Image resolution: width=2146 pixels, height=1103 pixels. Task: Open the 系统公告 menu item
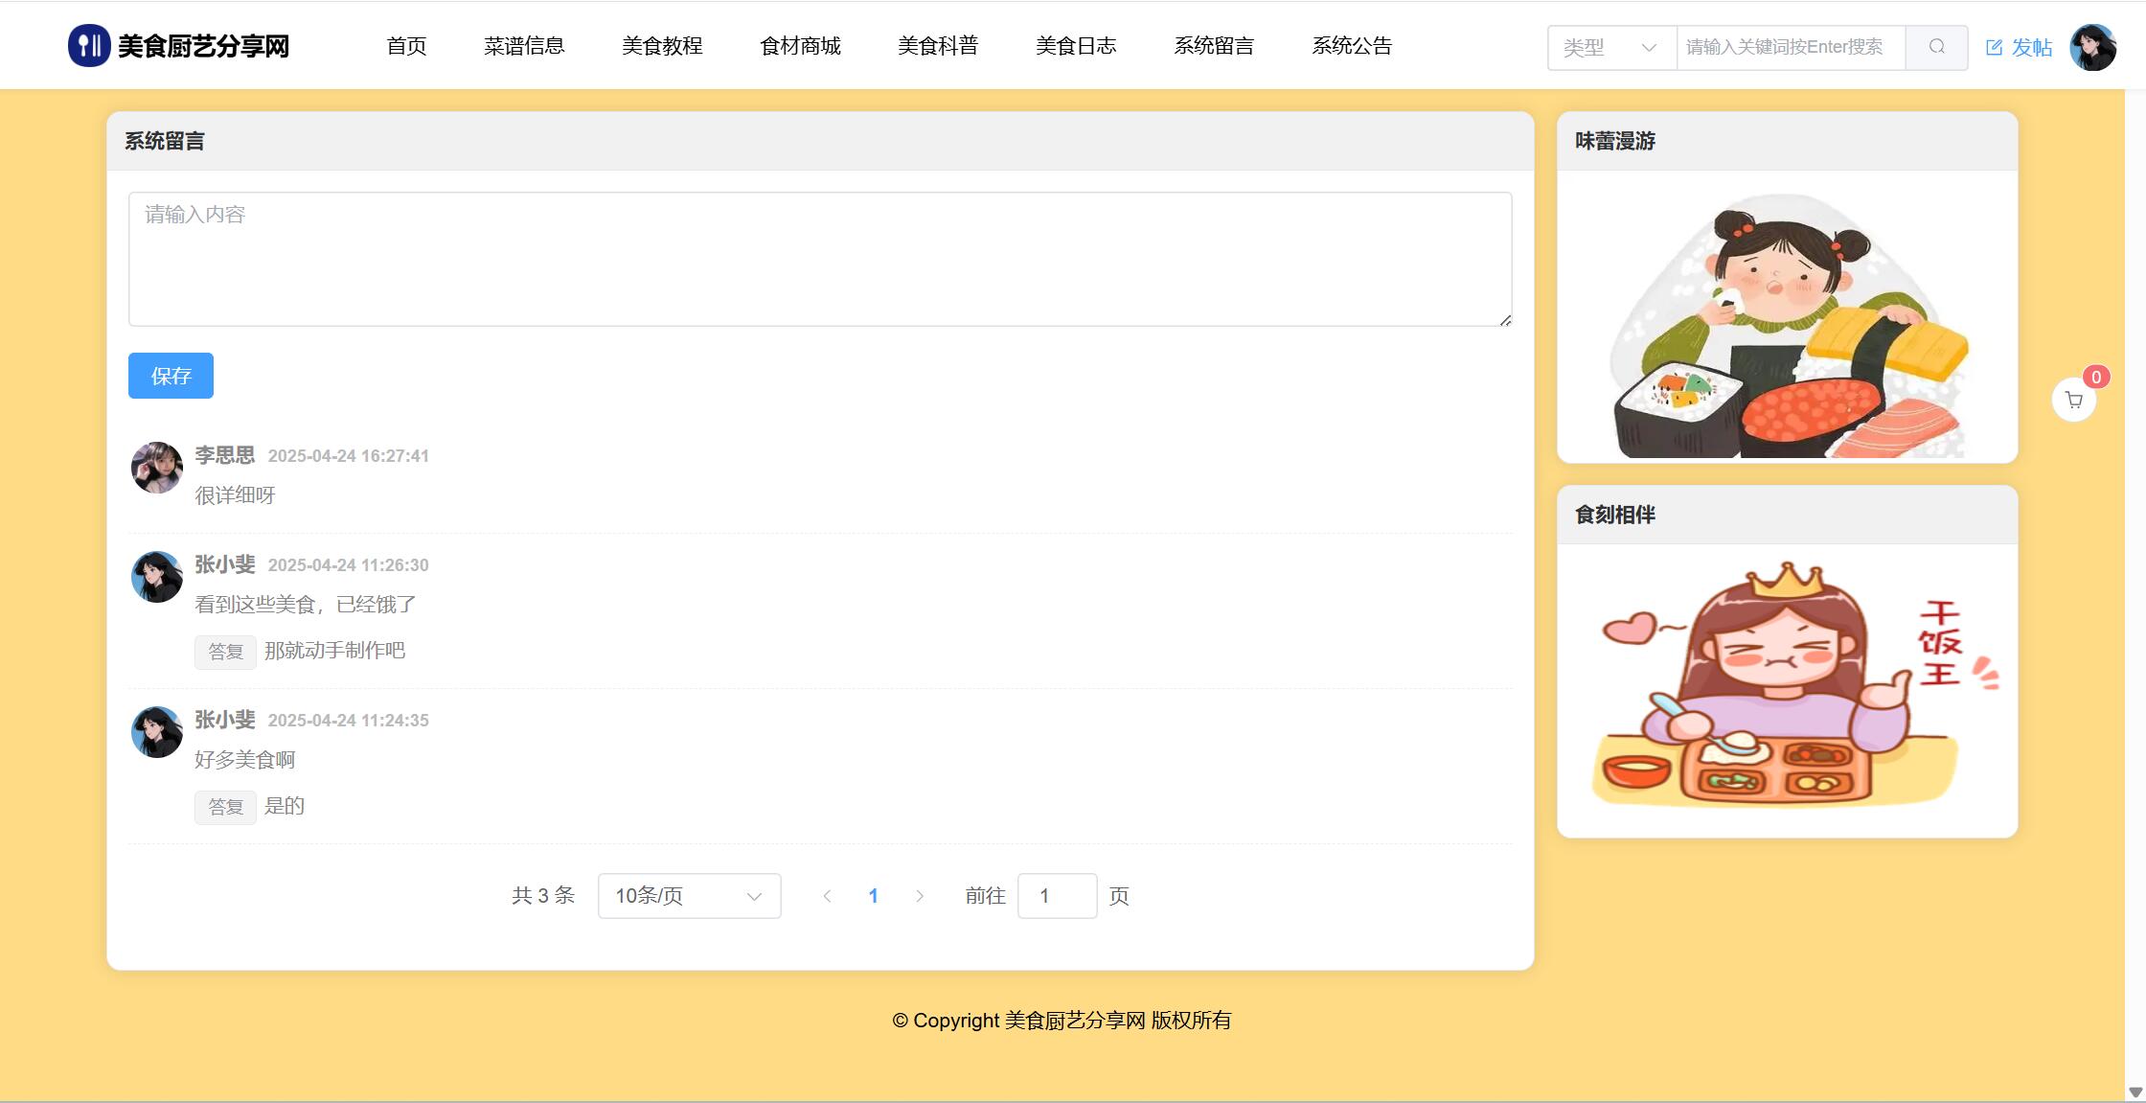1351,45
